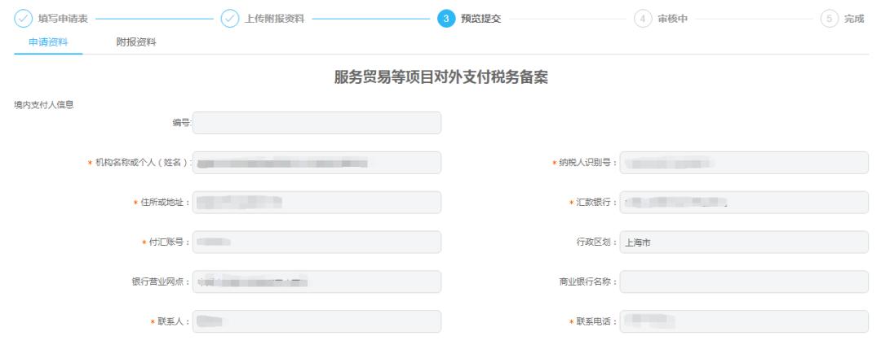The image size is (881, 345).
Task: Click step 5 完成 circle icon
Action: pyautogui.click(x=829, y=19)
